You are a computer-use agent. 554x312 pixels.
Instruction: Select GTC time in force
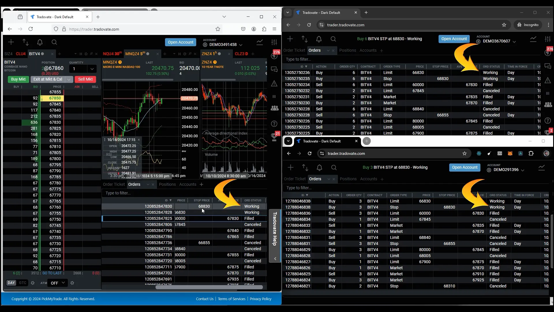23,283
